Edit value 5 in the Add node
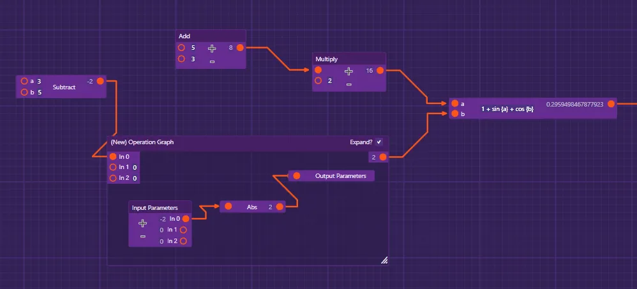Screen dimensions: 637x289 coord(193,48)
